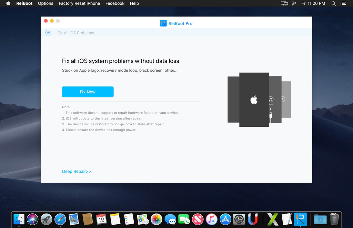Click the ReiBoot Pro logo icon
The image size is (353, 228).
(163, 23)
